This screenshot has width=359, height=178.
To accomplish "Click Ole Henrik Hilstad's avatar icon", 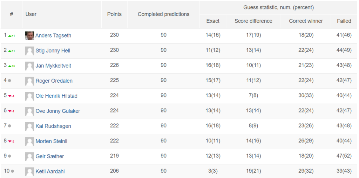I will click(29, 96).
